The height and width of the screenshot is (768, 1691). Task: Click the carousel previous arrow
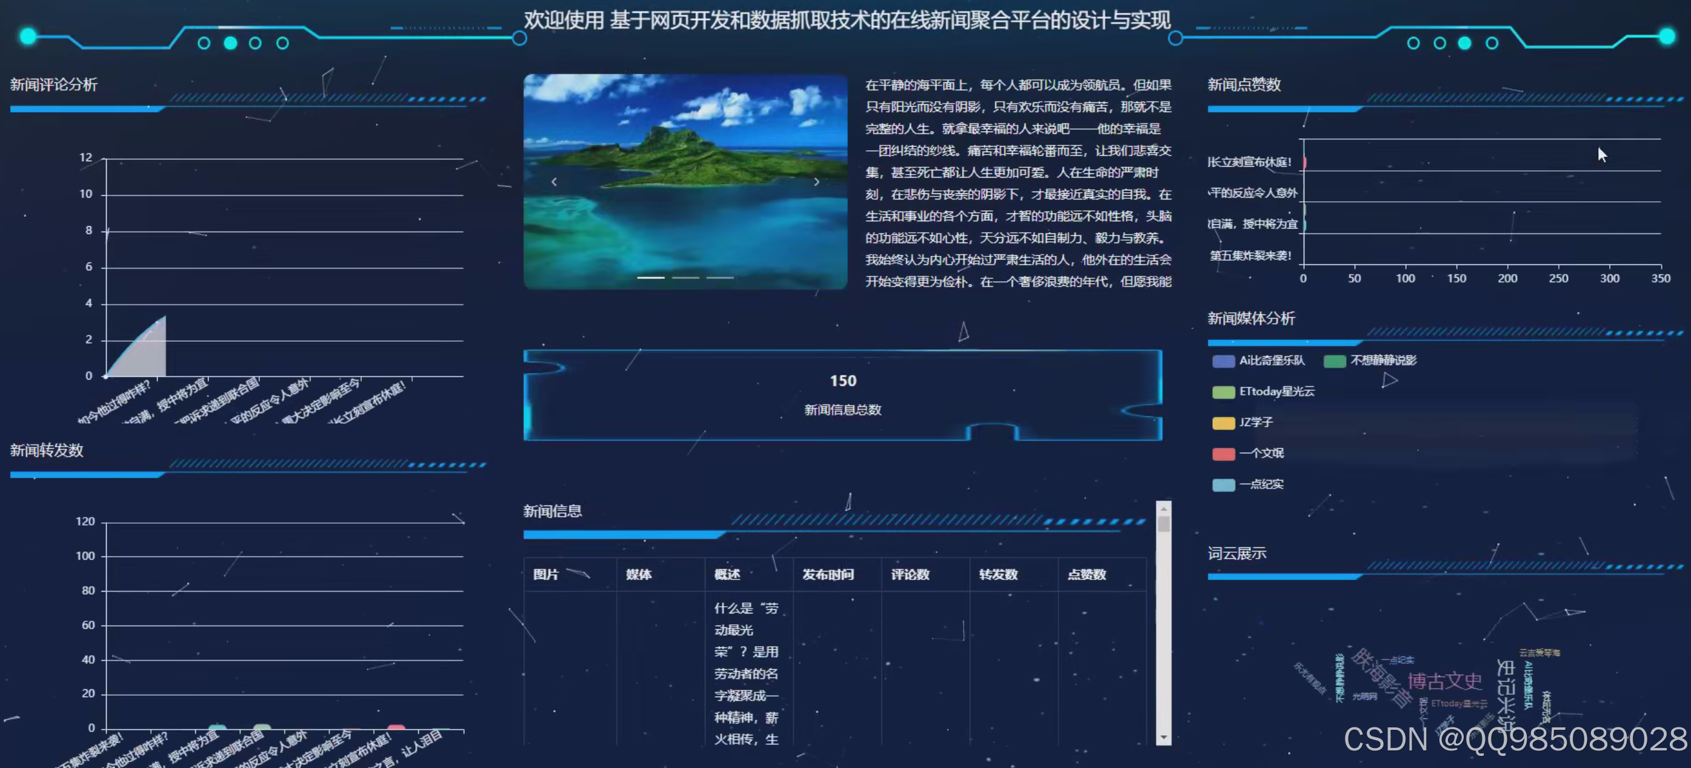click(x=555, y=182)
